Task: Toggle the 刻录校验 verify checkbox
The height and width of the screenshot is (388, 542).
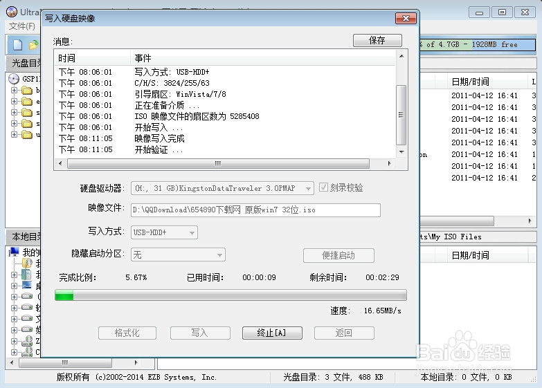Action: pyautogui.click(x=323, y=187)
